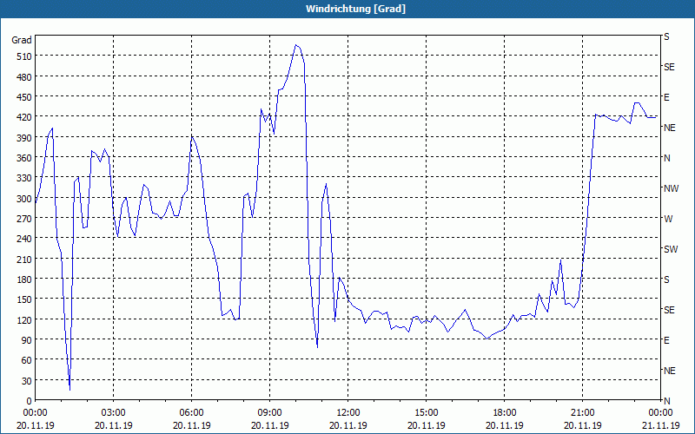The height and width of the screenshot is (434, 695).
Task: Click the E compass label beside 90 gridline
Action: click(x=666, y=340)
